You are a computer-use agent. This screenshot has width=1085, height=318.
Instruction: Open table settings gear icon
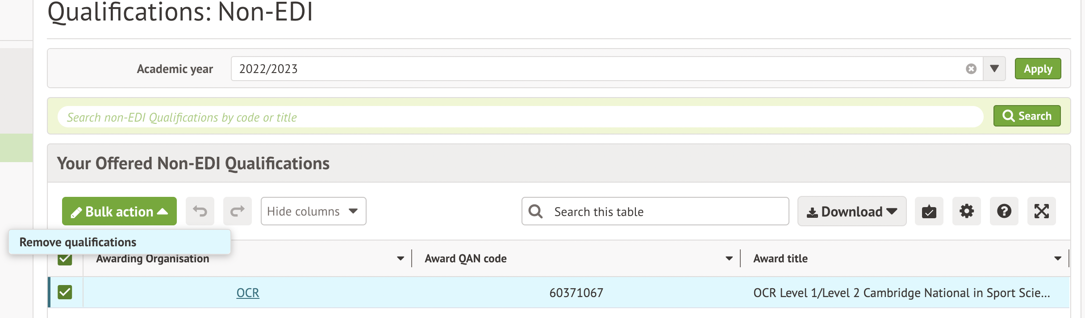coord(966,211)
